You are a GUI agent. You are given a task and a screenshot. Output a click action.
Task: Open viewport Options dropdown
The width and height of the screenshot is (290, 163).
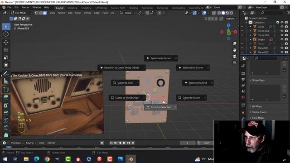coord(232,19)
